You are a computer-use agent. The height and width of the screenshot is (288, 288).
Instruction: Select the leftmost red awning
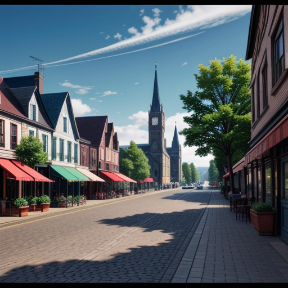tap(16, 170)
